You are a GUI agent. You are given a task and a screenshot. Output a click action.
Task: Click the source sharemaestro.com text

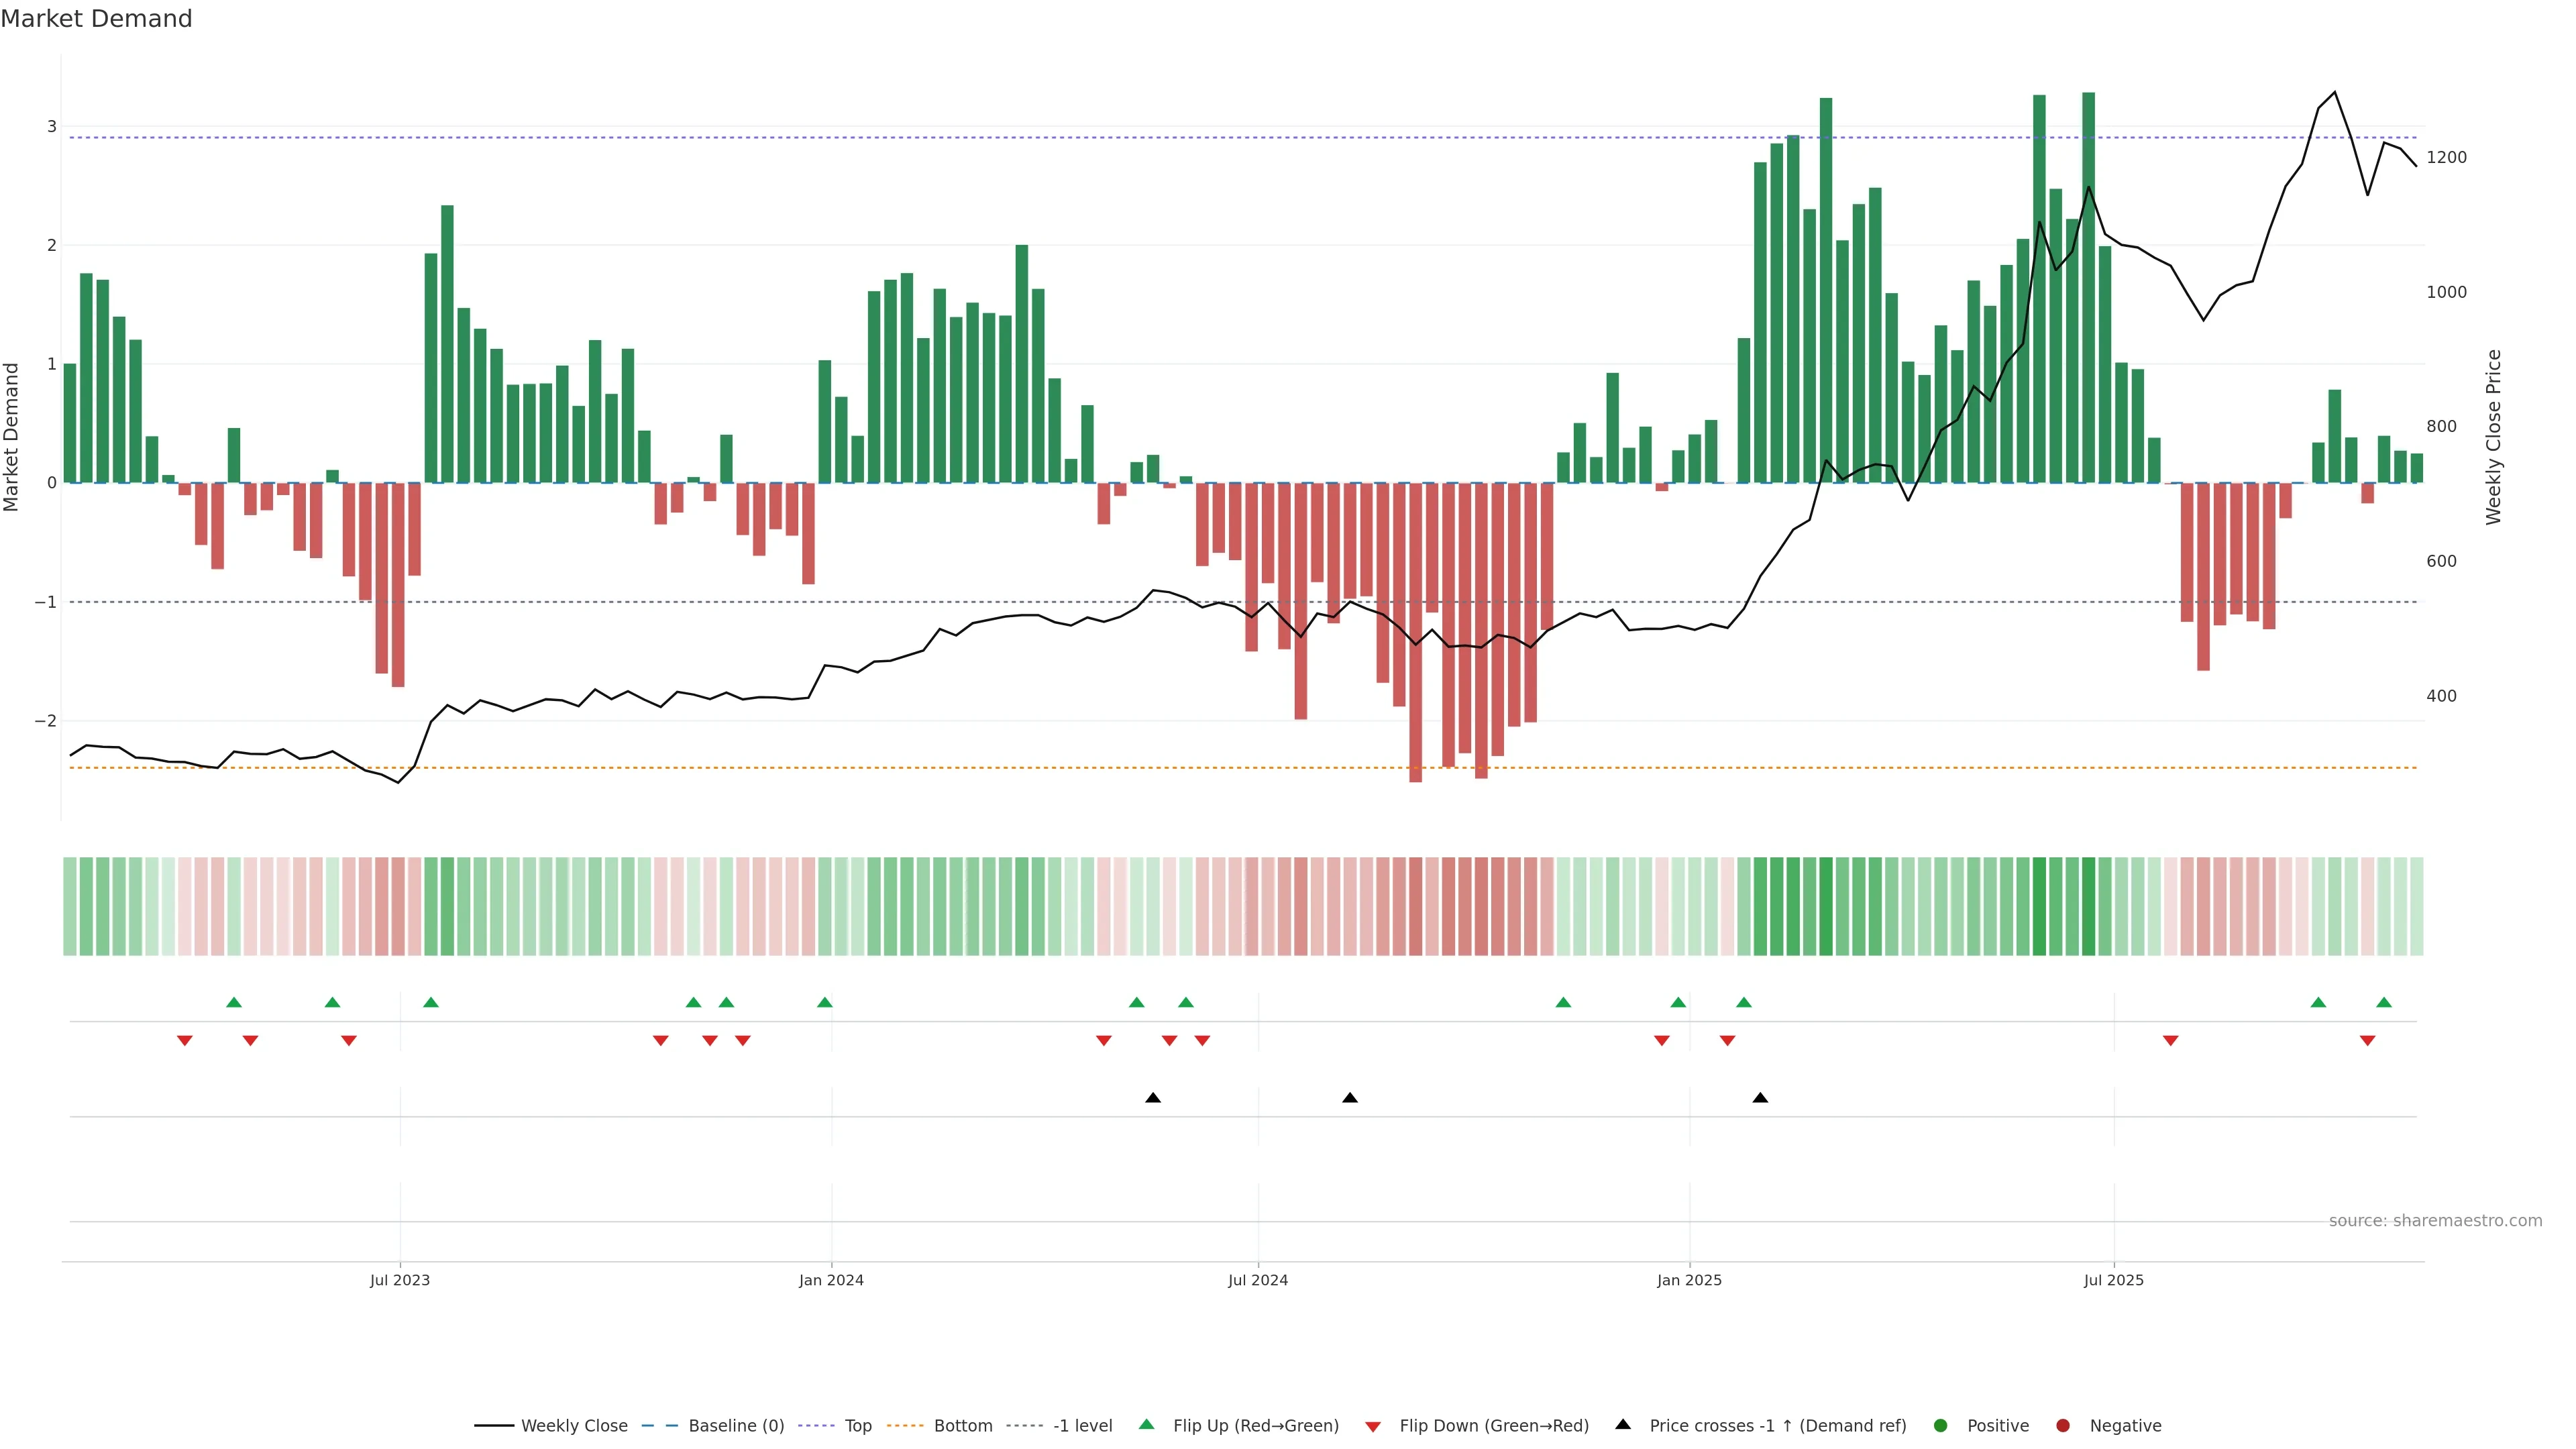[2435, 1220]
